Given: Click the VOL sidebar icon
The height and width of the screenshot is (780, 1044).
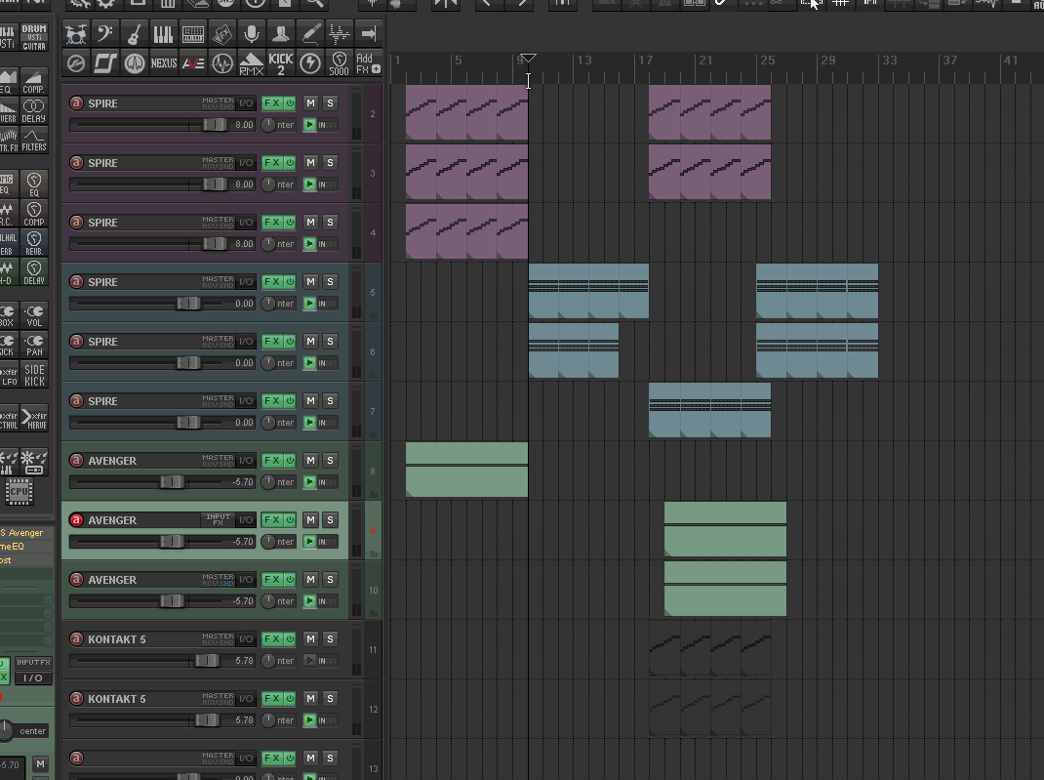Looking at the screenshot, I should pos(34,315).
